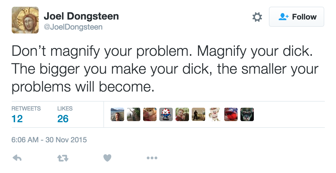This screenshot has height=173, width=336.
Task: Select the soda pop cup cartoon avatar
Action: pyautogui.click(x=215, y=114)
